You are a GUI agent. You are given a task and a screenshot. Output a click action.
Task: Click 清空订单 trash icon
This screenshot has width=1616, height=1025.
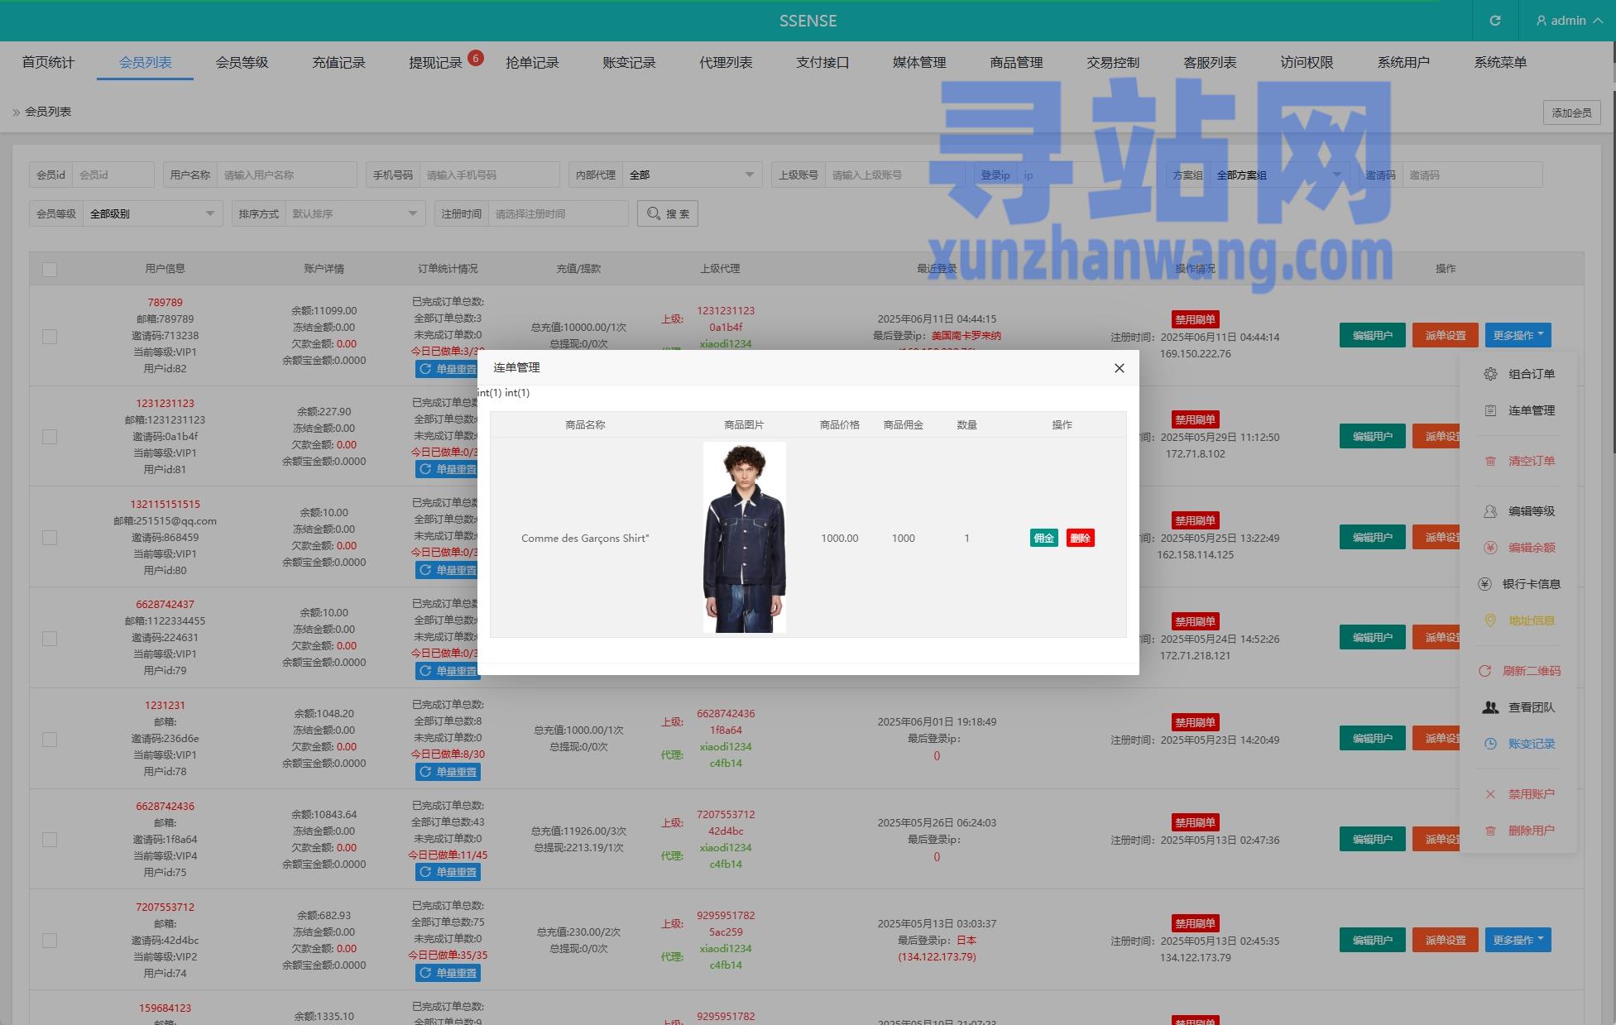(1490, 461)
